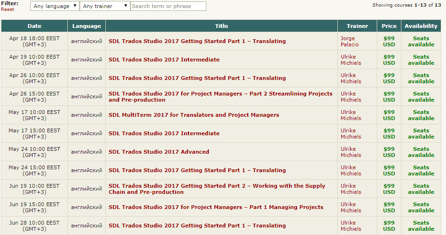This screenshot has width=446, height=235.
Task: Open the Any language dropdown
Action: point(55,6)
